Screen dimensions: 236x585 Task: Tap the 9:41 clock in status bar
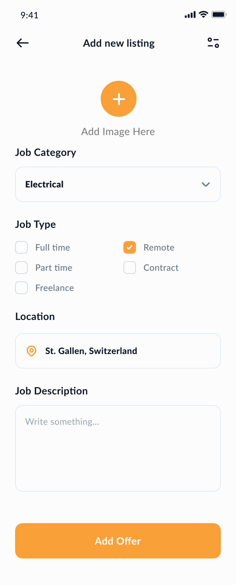30,15
